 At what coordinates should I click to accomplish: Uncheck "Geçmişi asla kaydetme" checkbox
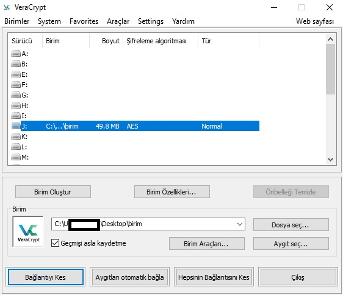coord(55,243)
